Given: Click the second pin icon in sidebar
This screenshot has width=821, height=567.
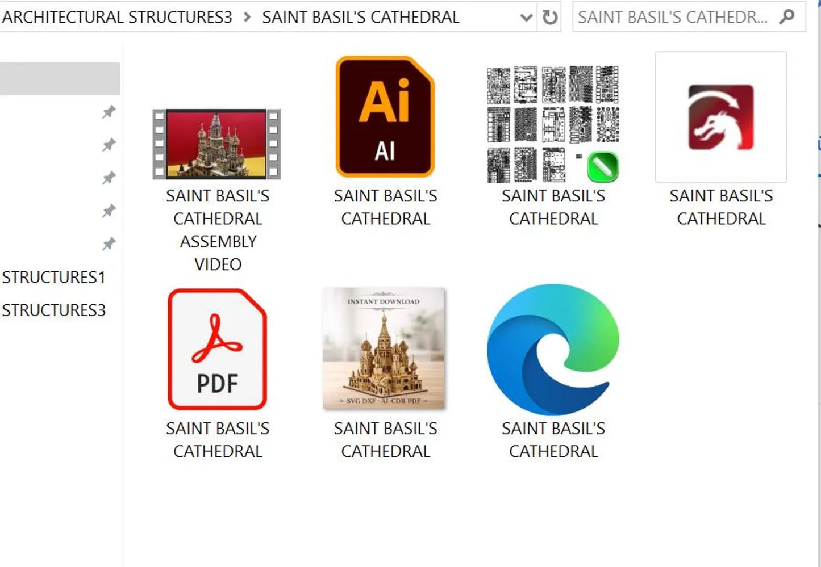Looking at the screenshot, I should pyautogui.click(x=109, y=145).
